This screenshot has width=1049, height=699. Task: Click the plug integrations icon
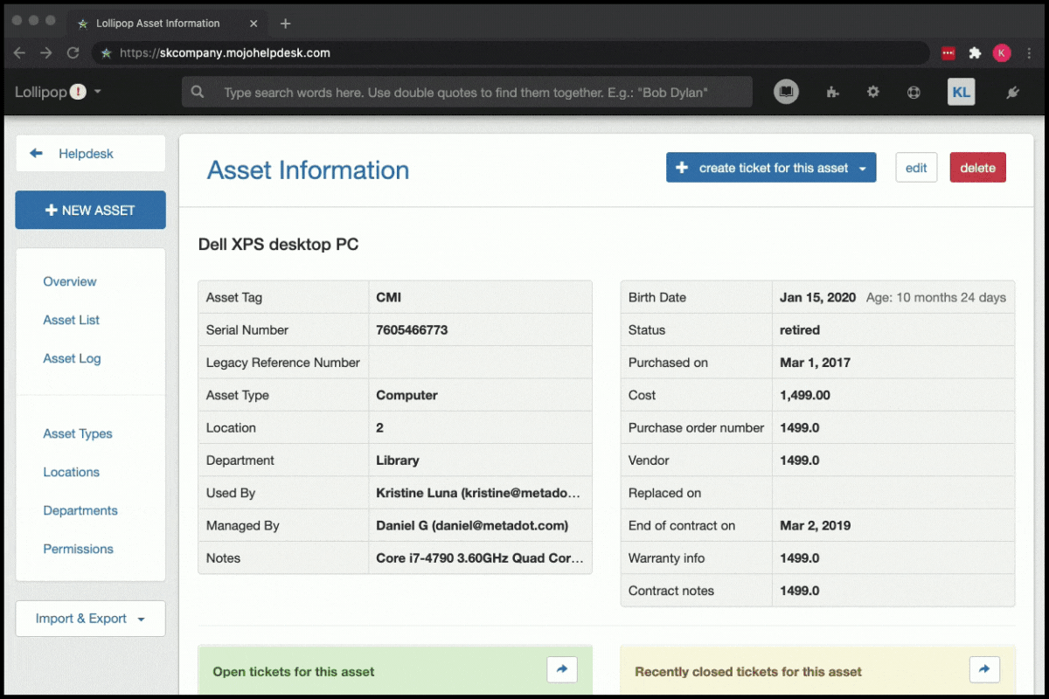(1012, 92)
